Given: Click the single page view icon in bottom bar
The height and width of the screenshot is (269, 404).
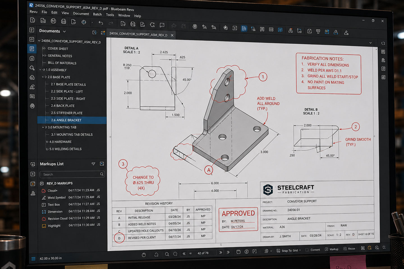Looking at the screenshot, I should pyautogui.click(x=238, y=252).
